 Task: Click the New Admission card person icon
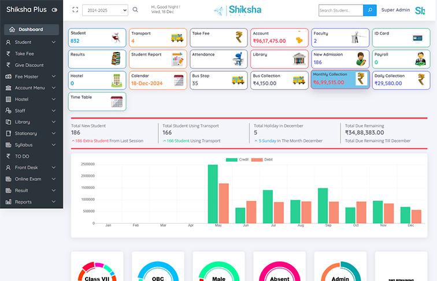pos(361,59)
